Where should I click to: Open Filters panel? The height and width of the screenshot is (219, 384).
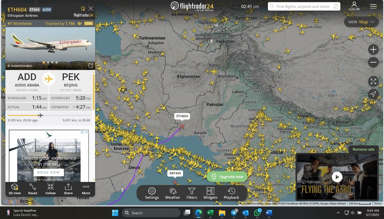coord(192,193)
